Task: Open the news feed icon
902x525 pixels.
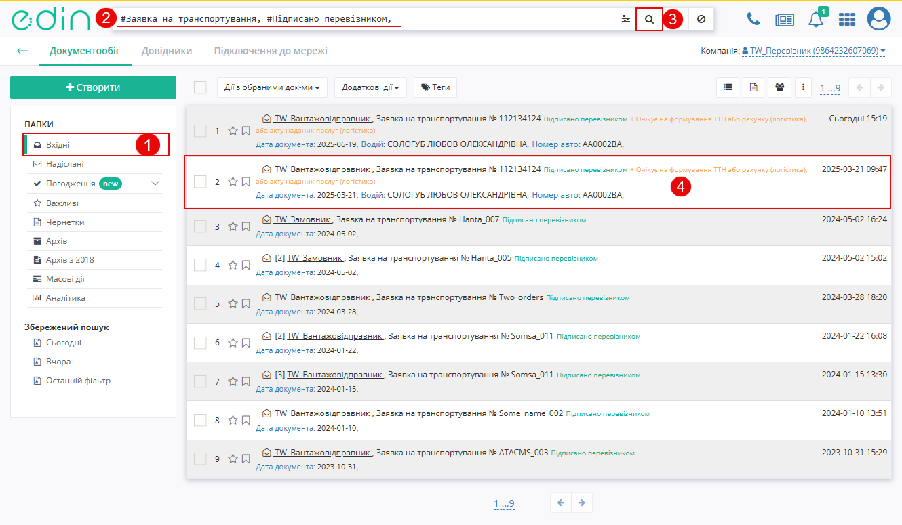Action: coord(785,19)
